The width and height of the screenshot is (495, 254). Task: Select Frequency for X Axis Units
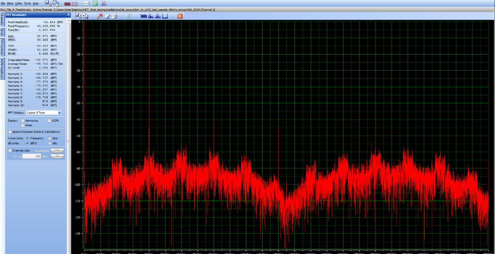(x=27, y=138)
